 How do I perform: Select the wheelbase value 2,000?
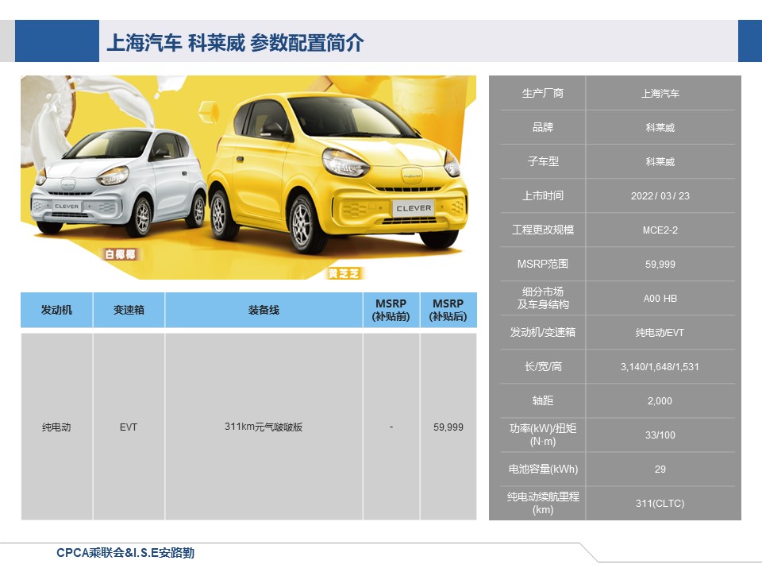point(660,400)
